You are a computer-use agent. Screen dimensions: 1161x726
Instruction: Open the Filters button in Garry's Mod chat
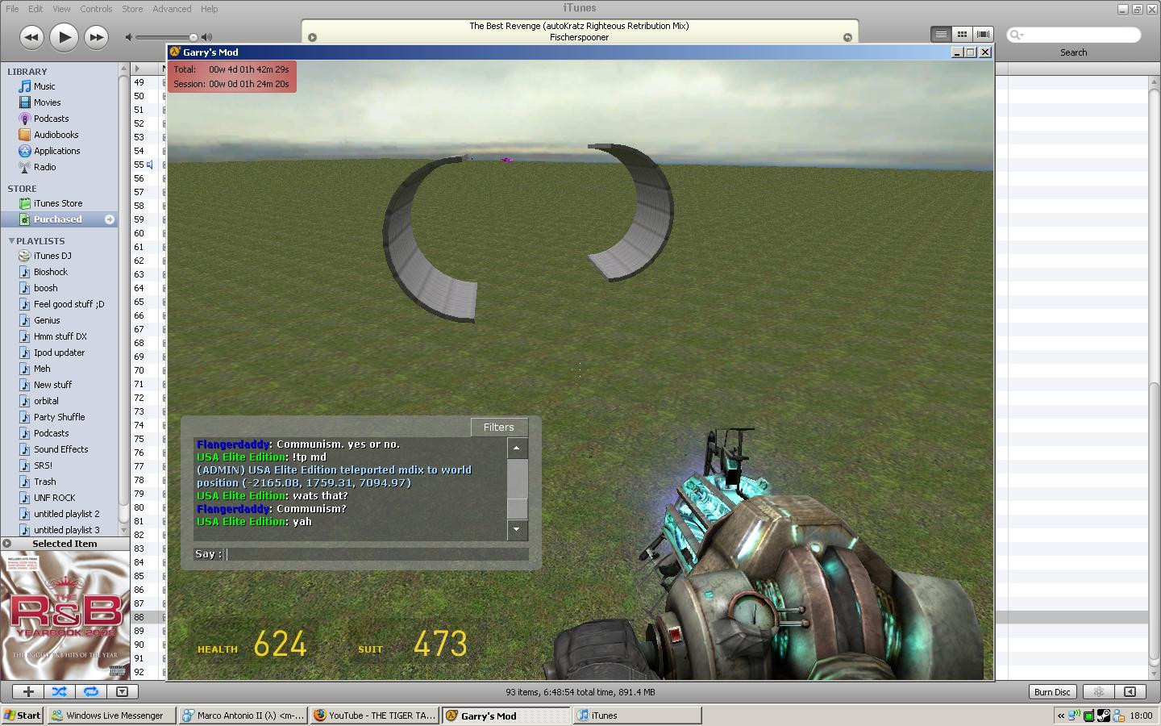tap(498, 427)
